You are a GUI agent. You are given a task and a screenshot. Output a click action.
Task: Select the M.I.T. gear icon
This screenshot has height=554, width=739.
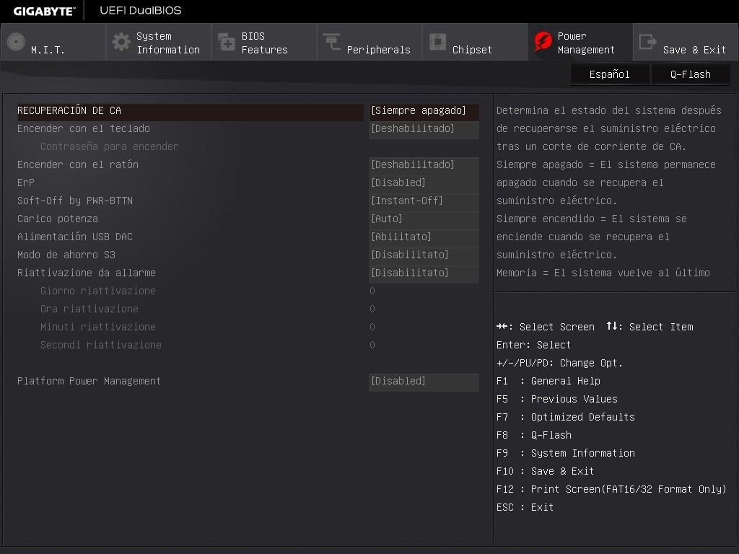(15, 42)
